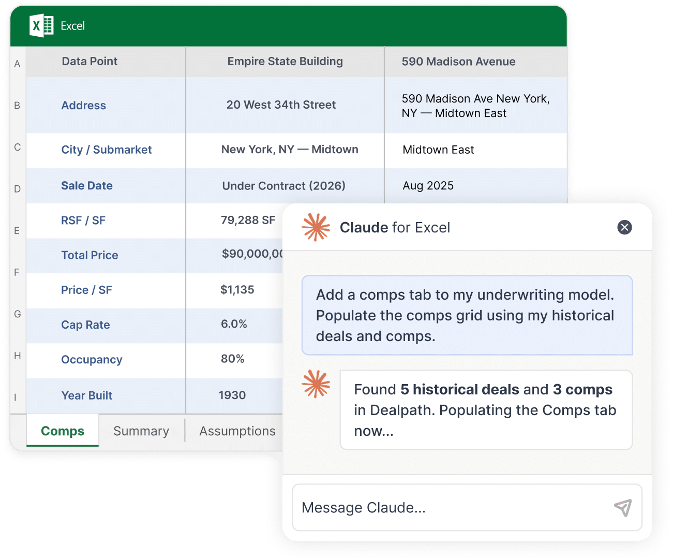Switch to the Comps sheet tab
The width and height of the screenshot is (673, 559).
tap(63, 431)
